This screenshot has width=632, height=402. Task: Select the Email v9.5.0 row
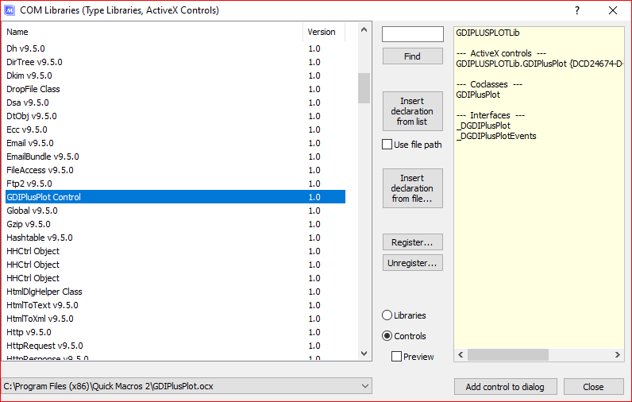[x=175, y=143]
